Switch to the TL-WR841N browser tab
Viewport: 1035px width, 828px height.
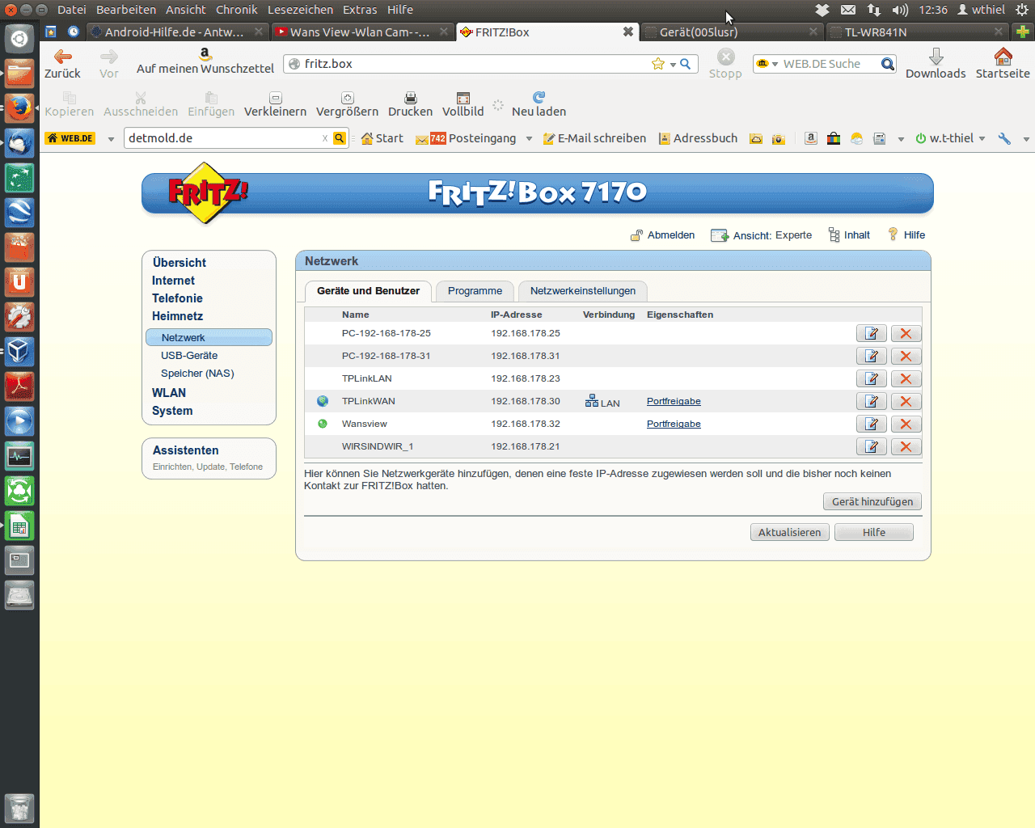tap(917, 32)
